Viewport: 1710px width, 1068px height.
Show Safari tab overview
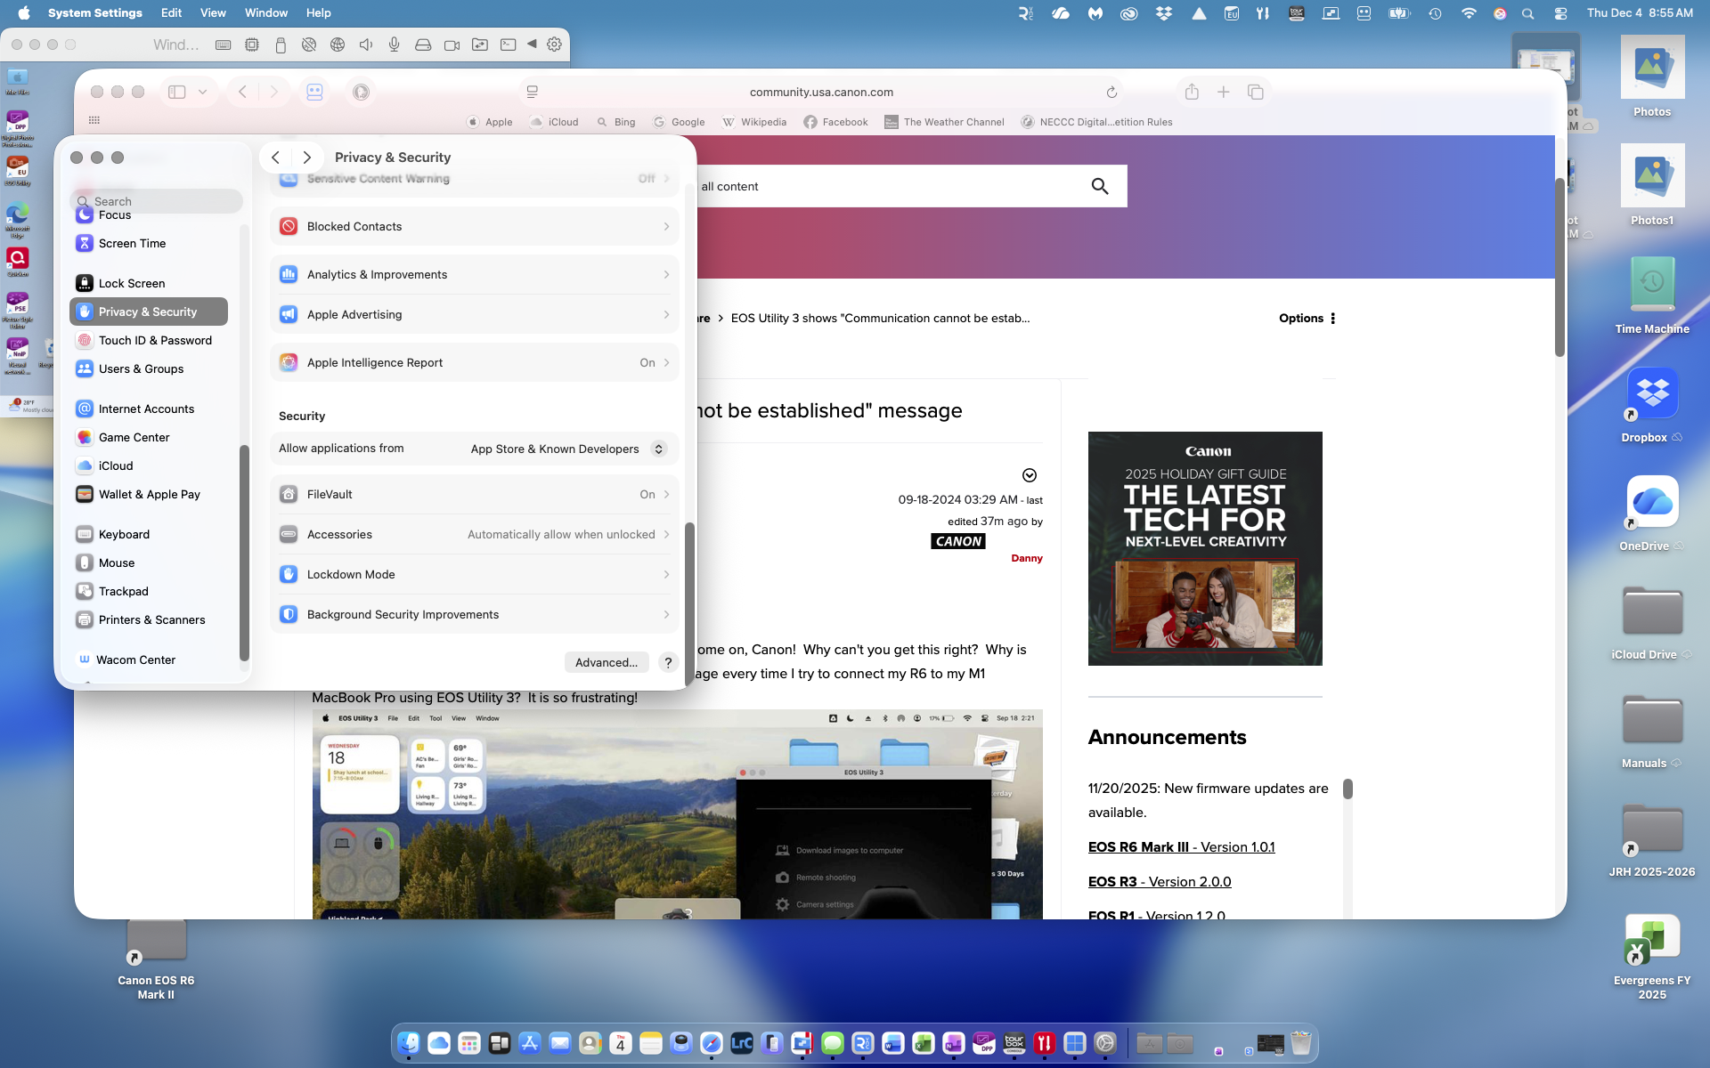click(1256, 92)
